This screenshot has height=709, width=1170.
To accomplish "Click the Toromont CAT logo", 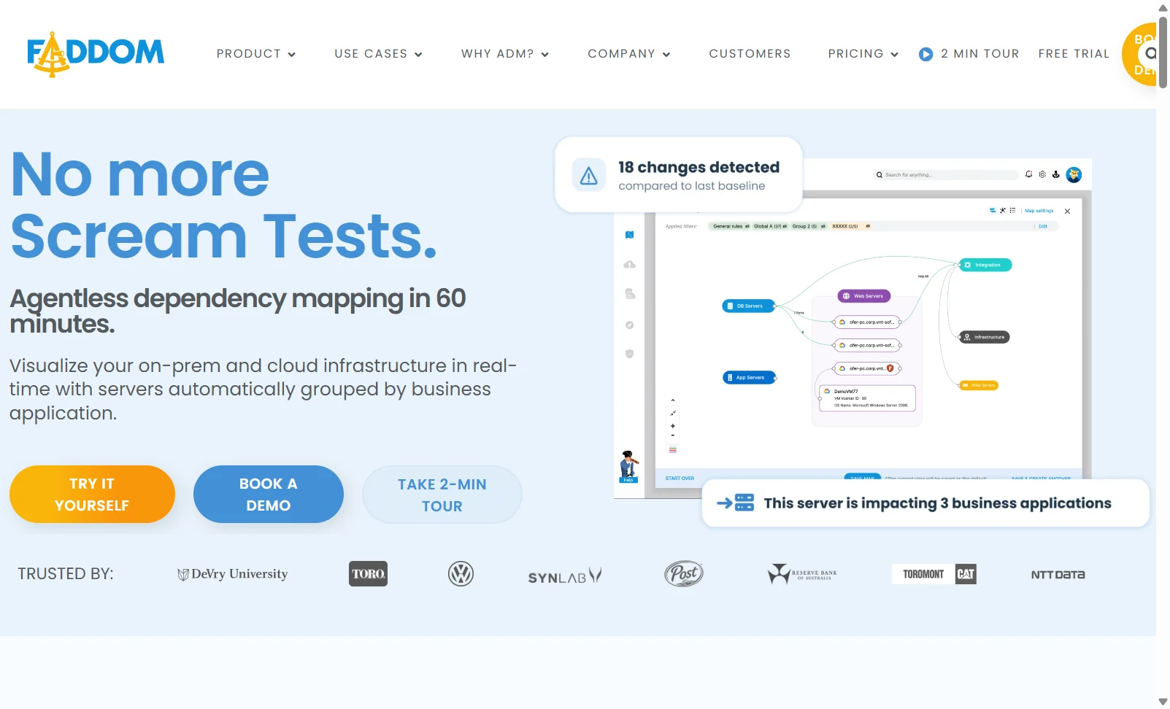I will 934,574.
